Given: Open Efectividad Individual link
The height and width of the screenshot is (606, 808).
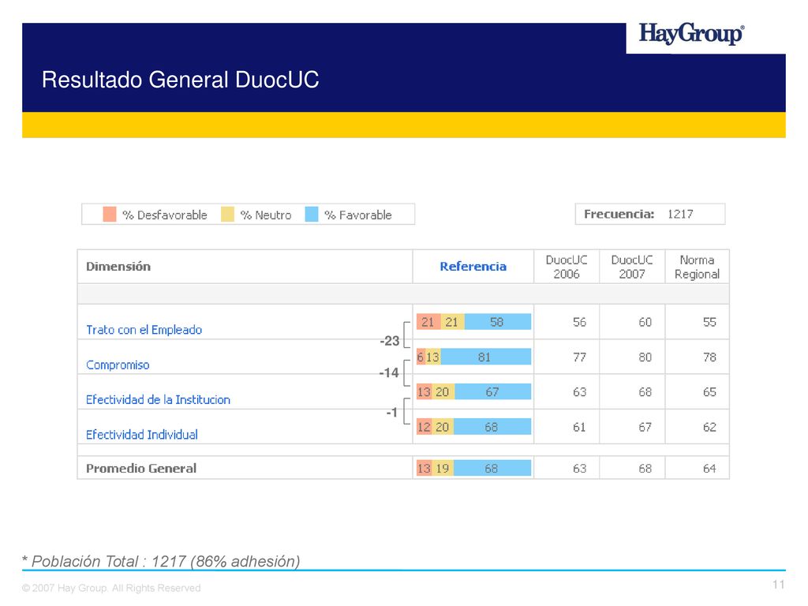Looking at the screenshot, I should point(142,435).
